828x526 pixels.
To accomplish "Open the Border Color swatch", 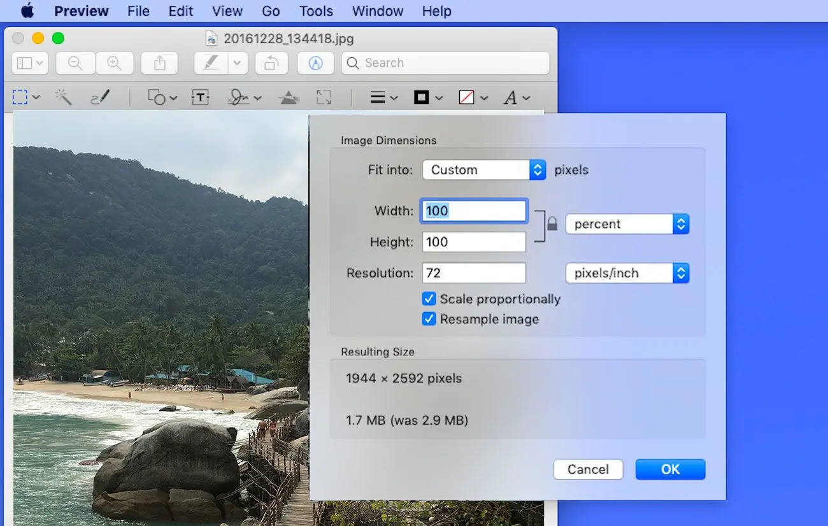I will 428,97.
